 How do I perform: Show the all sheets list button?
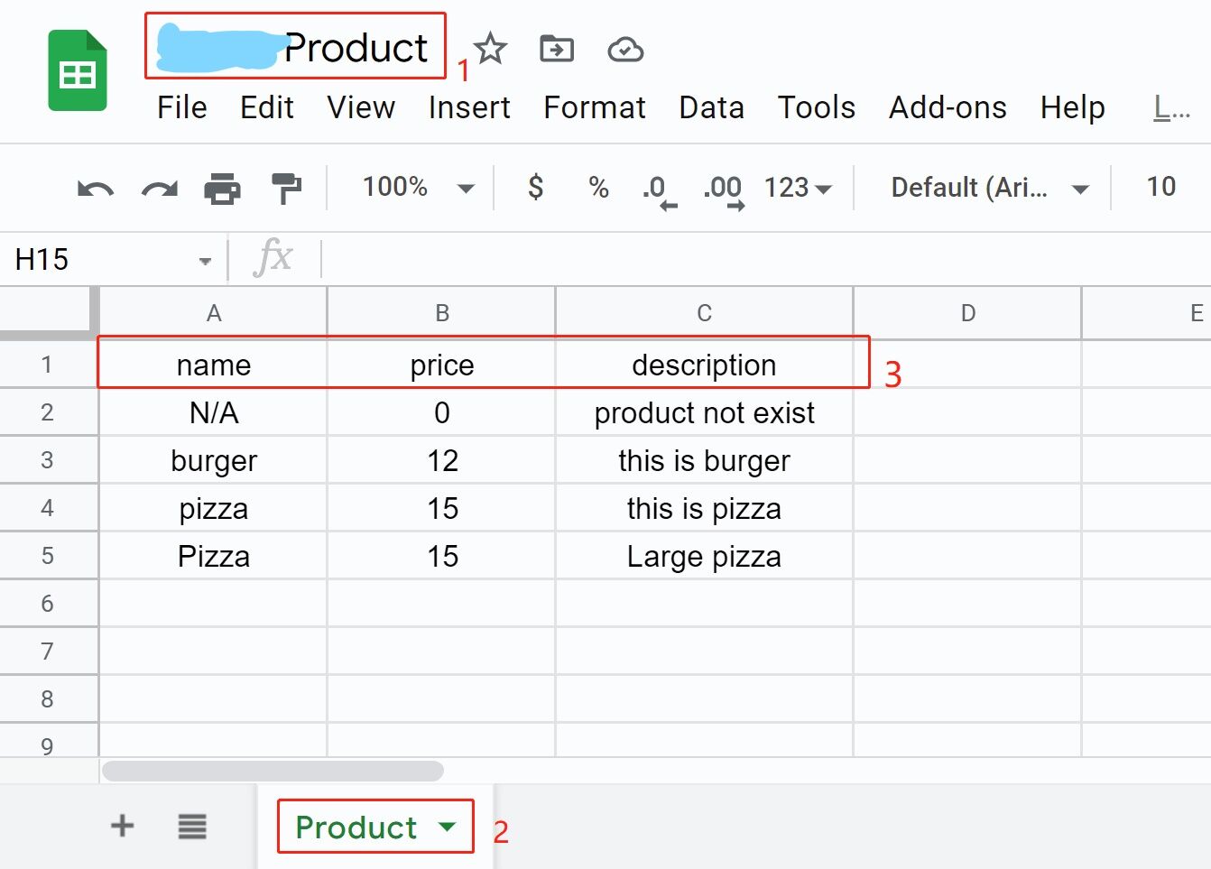tap(192, 826)
